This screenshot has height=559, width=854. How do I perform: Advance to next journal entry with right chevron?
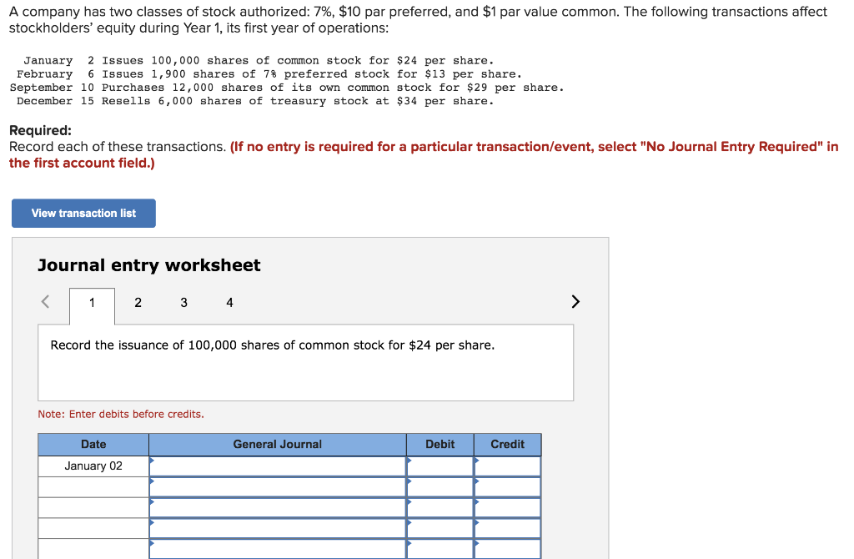point(575,301)
